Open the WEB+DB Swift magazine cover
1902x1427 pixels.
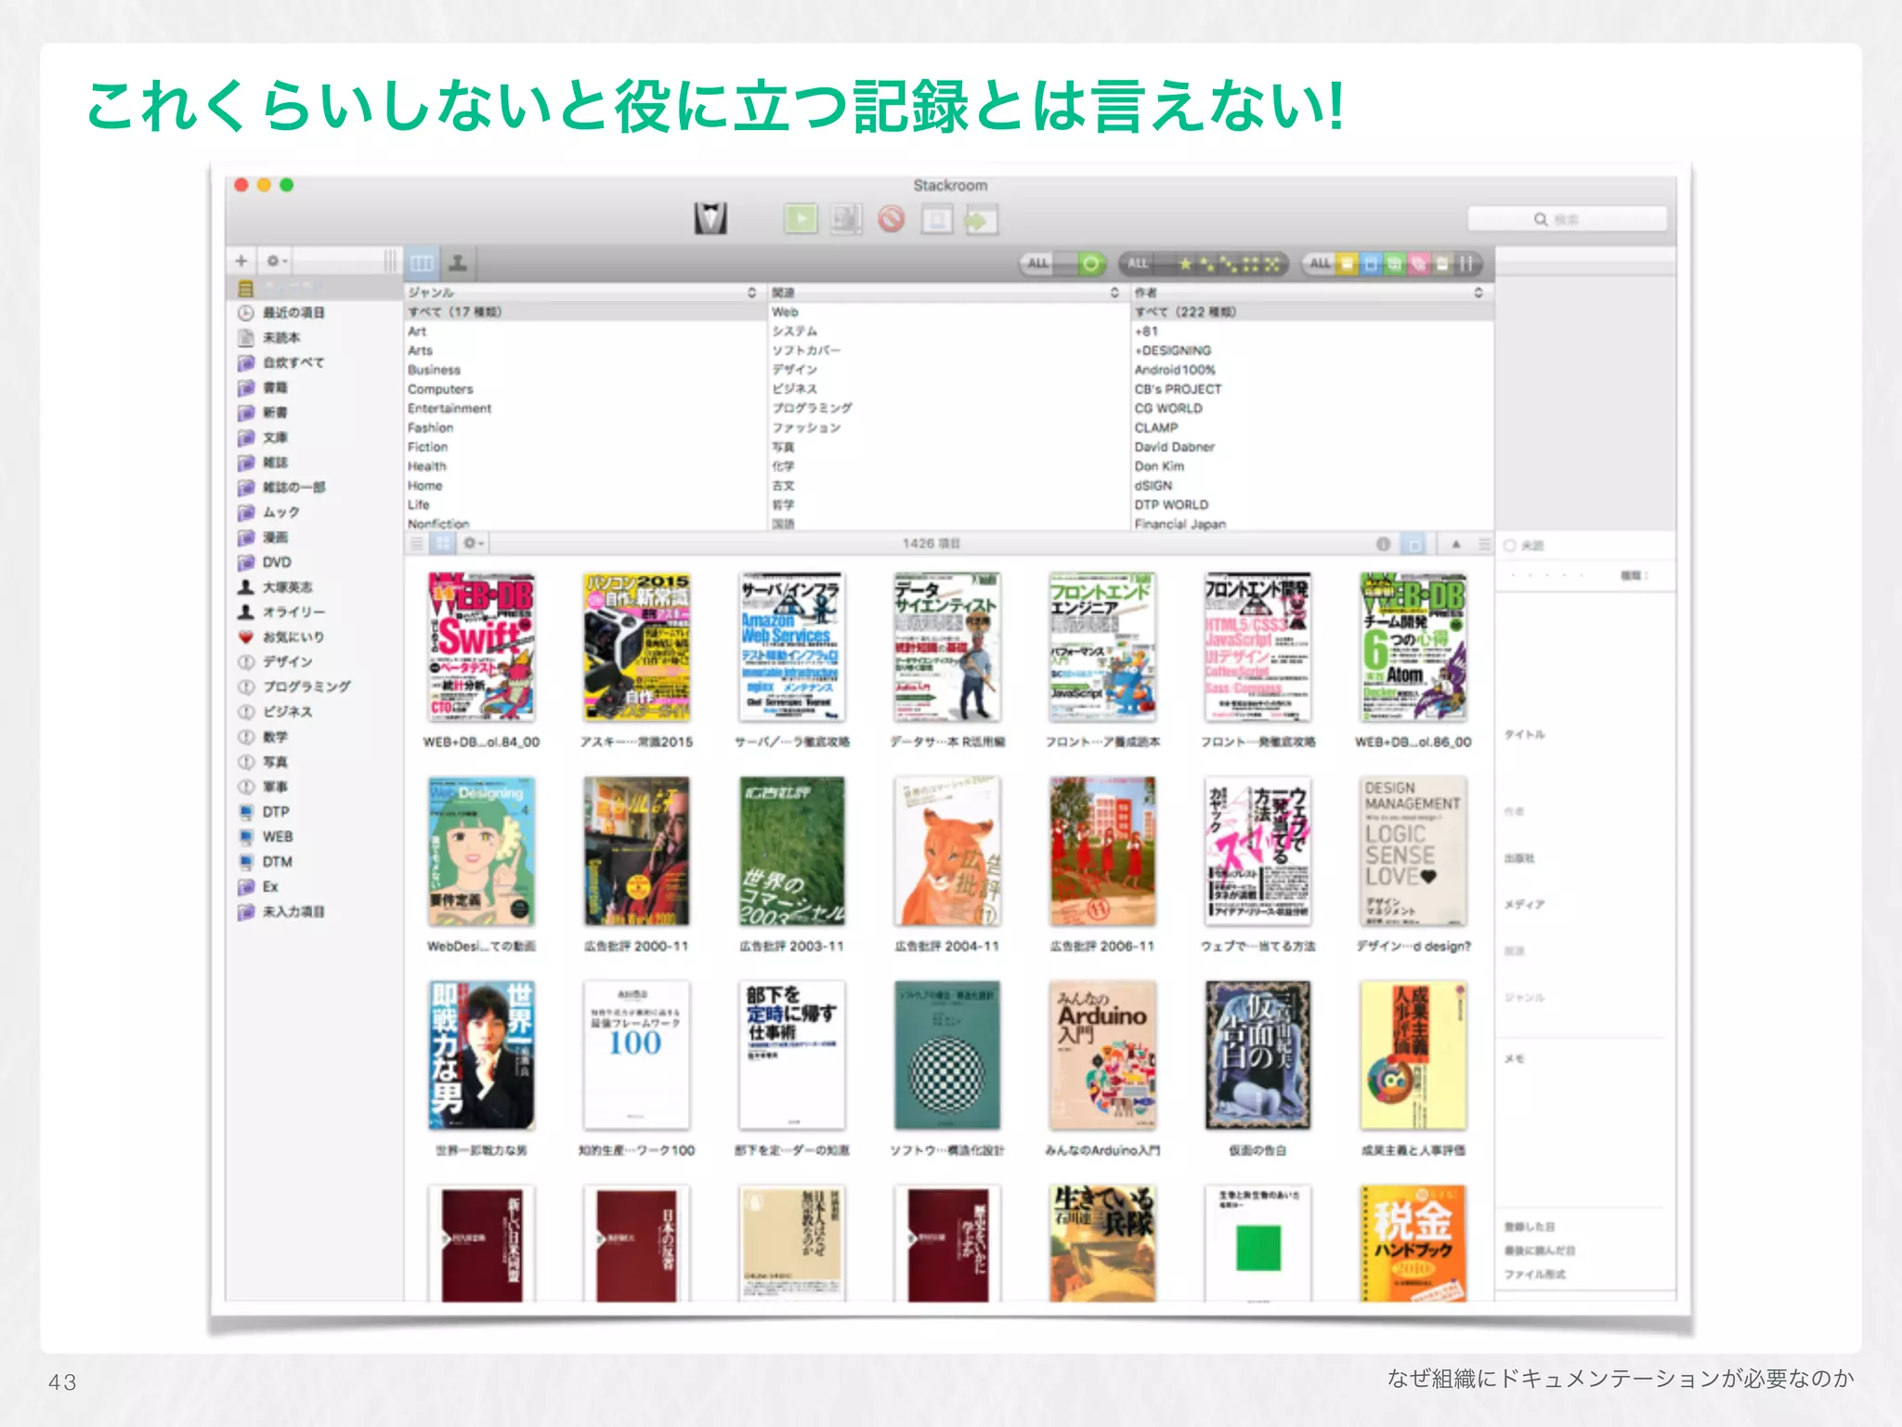[480, 647]
